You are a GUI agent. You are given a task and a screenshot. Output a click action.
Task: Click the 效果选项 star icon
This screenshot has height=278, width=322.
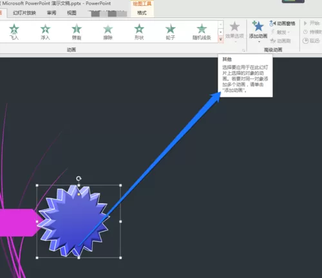coord(234,26)
